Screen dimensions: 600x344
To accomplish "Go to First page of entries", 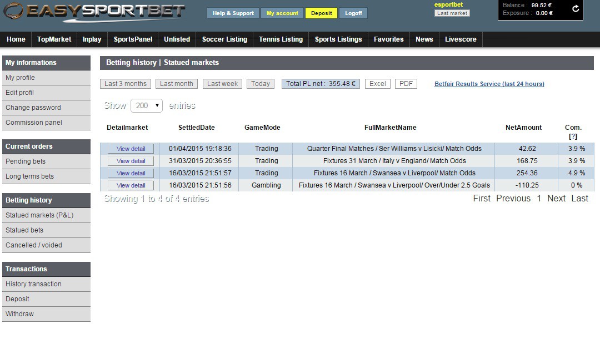I will (x=481, y=199).
